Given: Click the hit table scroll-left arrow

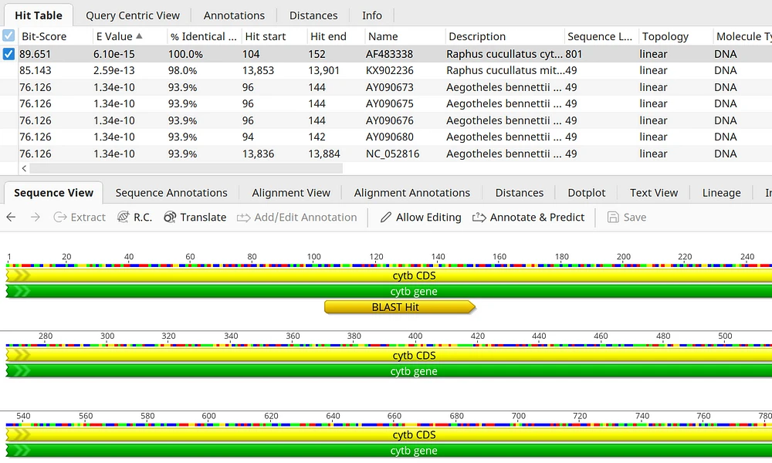Looking at the screenshot, I should pos(24,168).
